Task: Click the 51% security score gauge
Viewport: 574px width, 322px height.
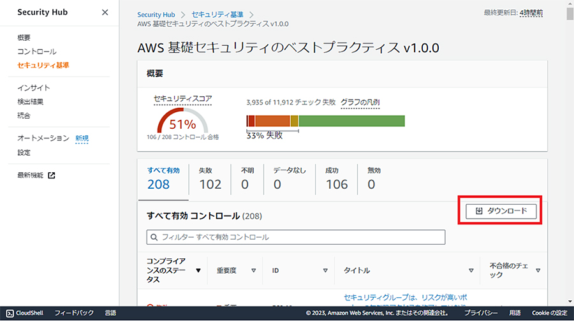Action: tap(182, 121)
